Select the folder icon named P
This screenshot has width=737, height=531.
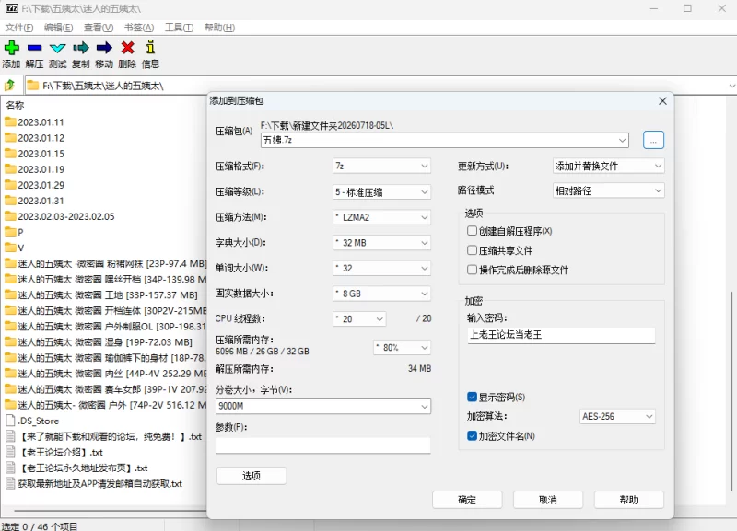[x=10, y=232]
